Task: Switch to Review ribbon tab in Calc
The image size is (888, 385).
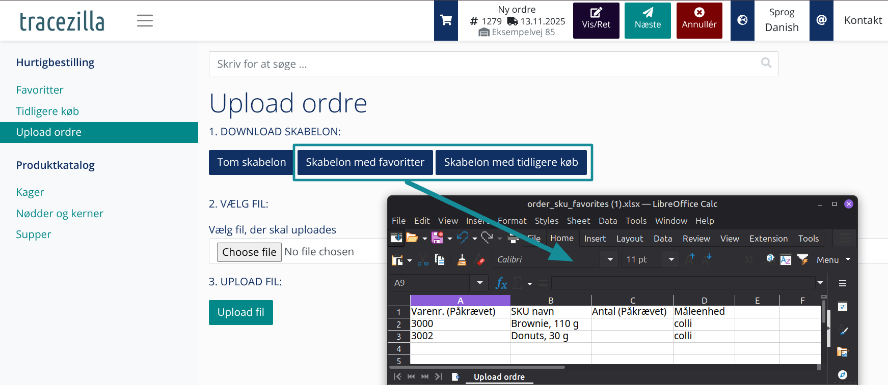Action: point(696,239)
